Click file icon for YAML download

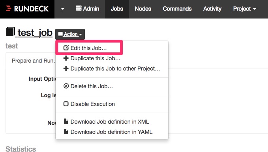tap(66, 132)
